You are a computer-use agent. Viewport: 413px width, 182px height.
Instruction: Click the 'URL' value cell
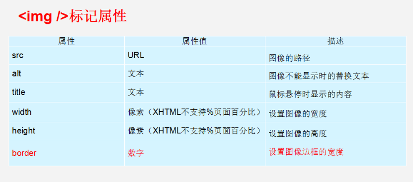coord(195,56)
